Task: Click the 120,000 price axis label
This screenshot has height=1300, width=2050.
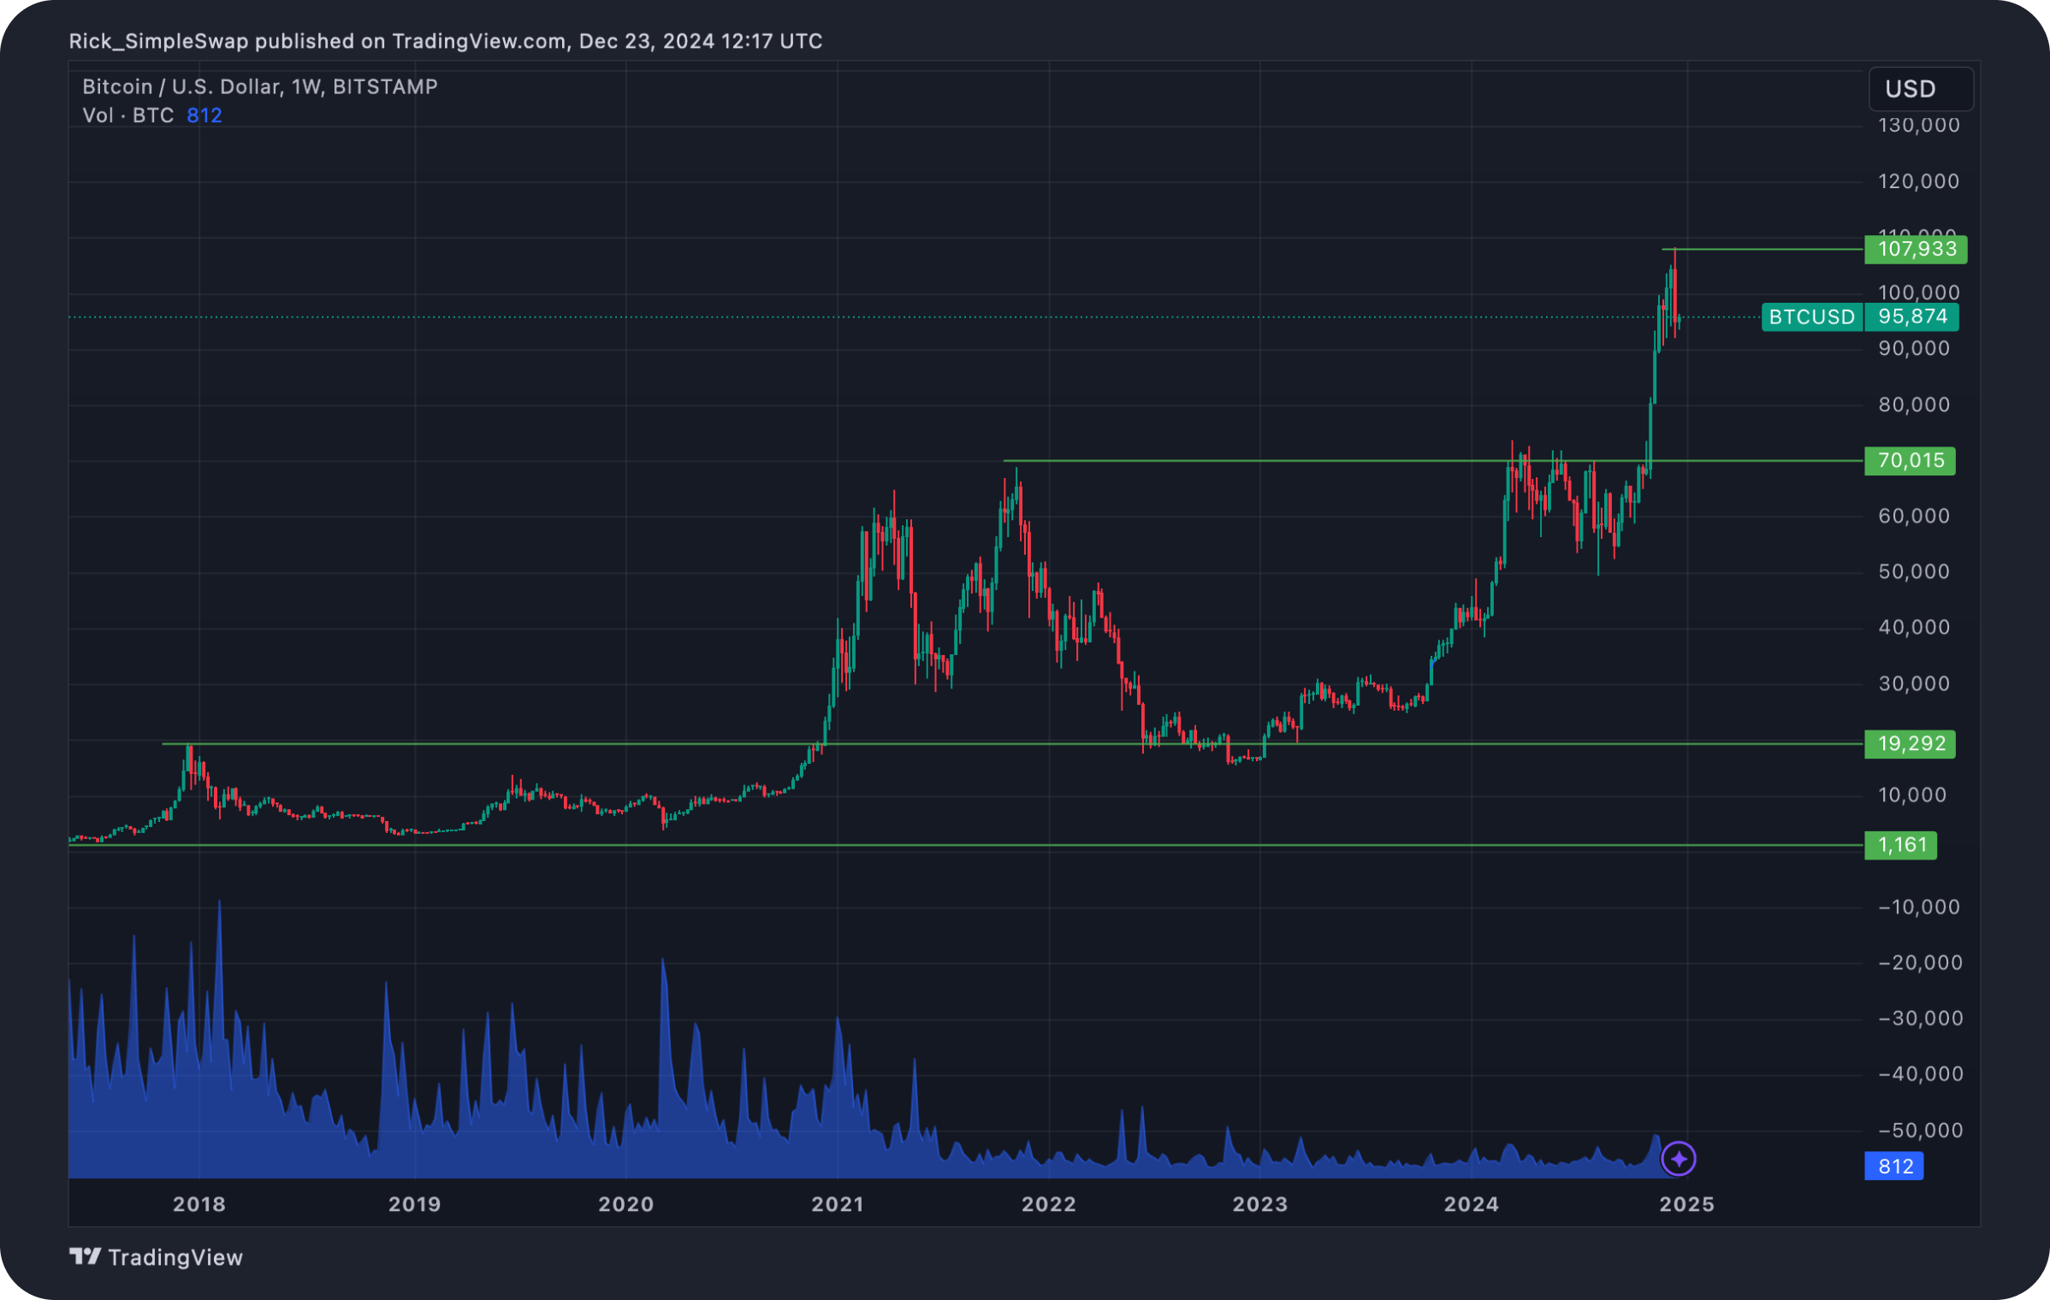Action: (1919, 181)
